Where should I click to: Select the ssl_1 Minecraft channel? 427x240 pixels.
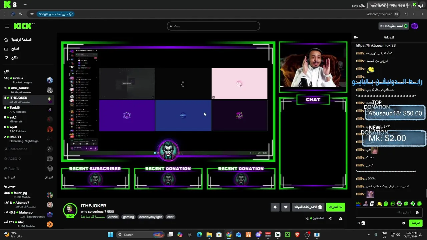point(28,119)
